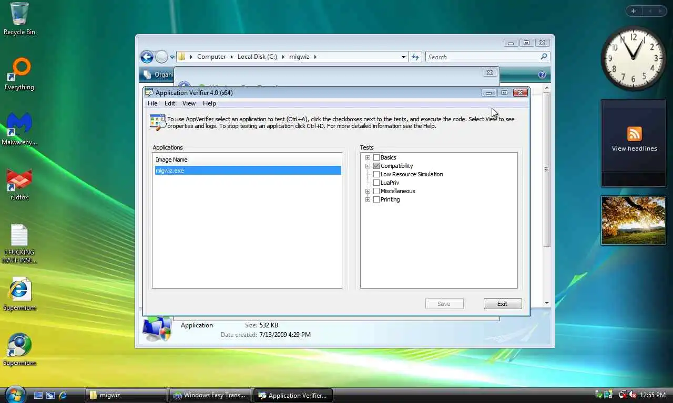673x403 pixels.
Task: Click the volume muted tray icon
Action: point(633,395)
